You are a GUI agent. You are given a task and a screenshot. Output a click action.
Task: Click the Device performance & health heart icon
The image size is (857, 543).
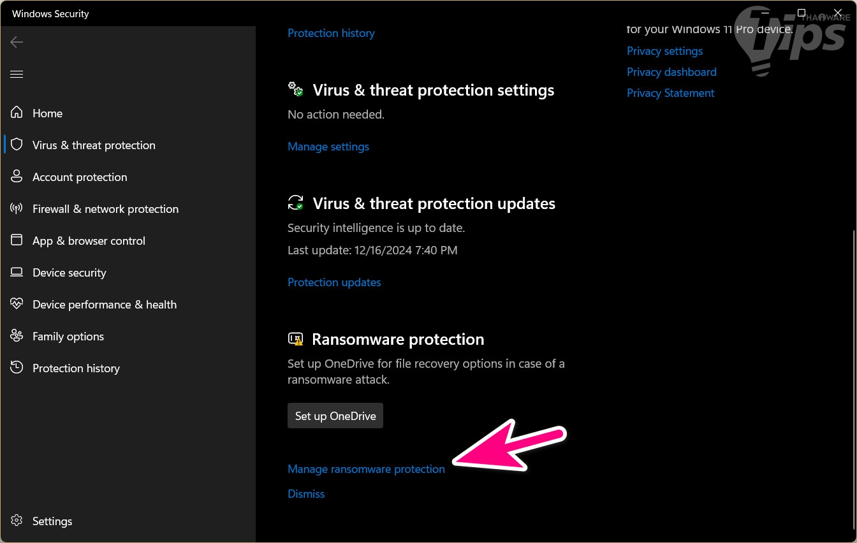(x=17, y=305)
